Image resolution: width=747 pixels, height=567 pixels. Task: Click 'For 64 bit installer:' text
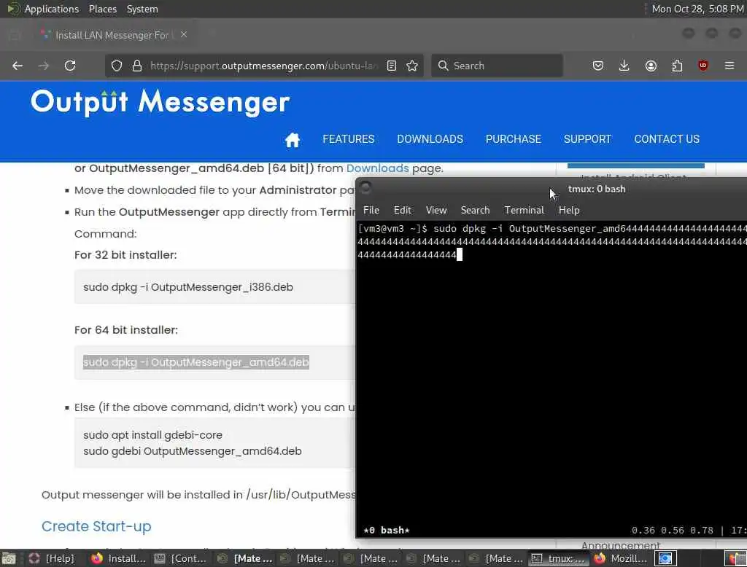pos(125,330)
